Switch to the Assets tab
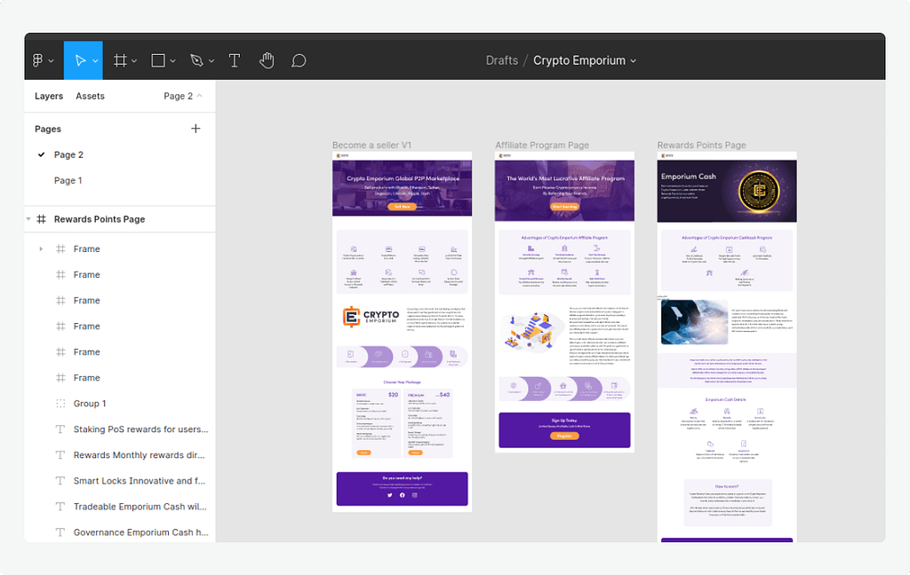Screen dimensions: 910x575 click(90, 96)
